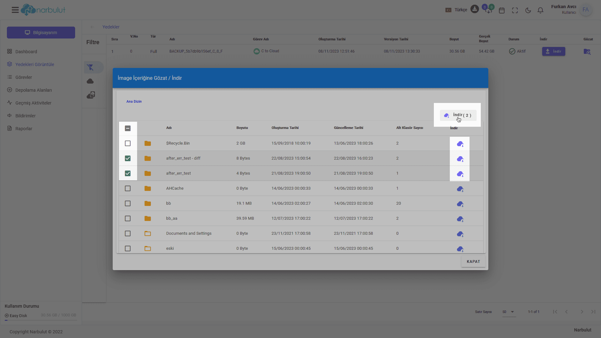Download the $Recycle.Bin folder via cloud icon
This screenshot has width=601, height=338.
[x=460, y=144]
